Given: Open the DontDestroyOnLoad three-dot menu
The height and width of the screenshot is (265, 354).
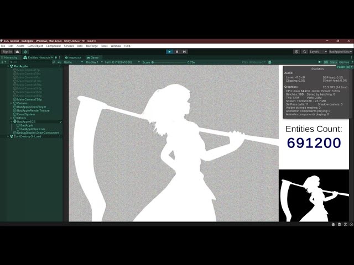Looking at the screenshot, I should [60, 136].
